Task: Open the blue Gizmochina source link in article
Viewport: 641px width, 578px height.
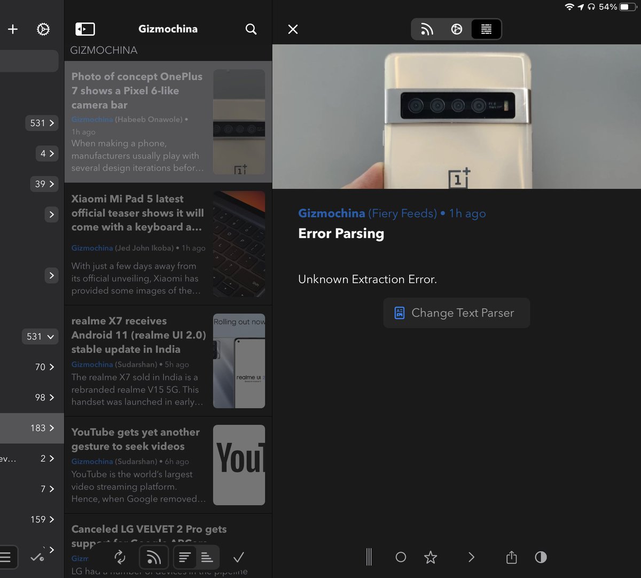Action: (332, 214)
